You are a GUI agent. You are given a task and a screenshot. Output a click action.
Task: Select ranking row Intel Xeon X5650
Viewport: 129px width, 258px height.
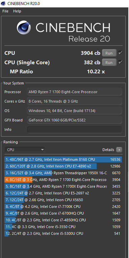63,200
